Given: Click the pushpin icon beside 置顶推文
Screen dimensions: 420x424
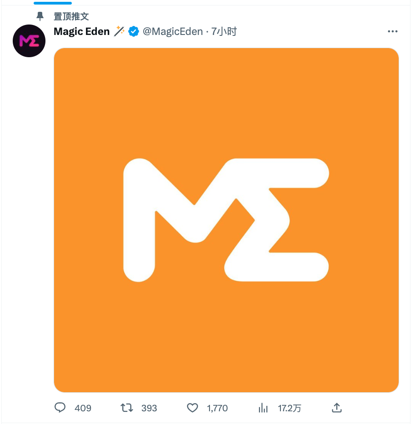Looking at the screenshot, I should (x=40, y=16).
